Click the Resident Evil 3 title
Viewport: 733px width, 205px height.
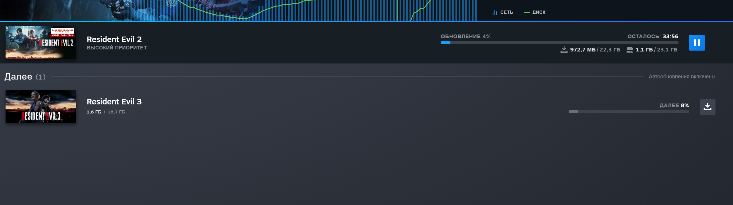point(114,101)
